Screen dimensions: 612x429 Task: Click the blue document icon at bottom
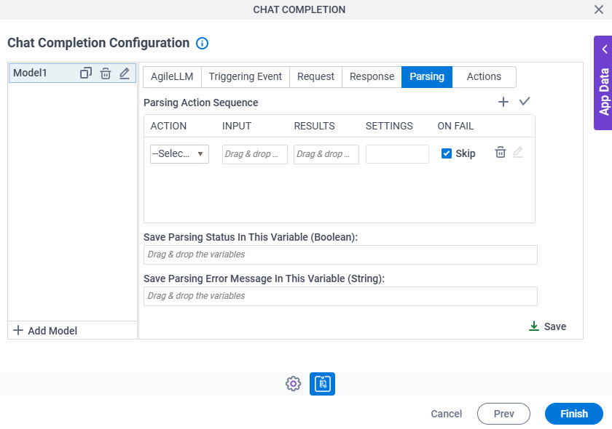click(x=322, y=384)
